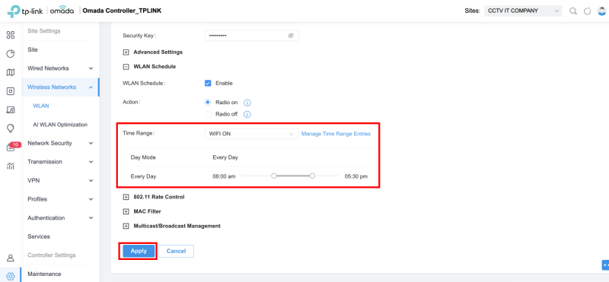The width and height of the screenshot is (609, 282).
Task: Select the Radio off option
Action: [208, 114]
